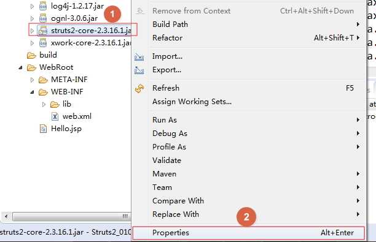Select log4j-1.2.17.jar in tree
This screenshot has width=376, height=242.
coord(77,6)
